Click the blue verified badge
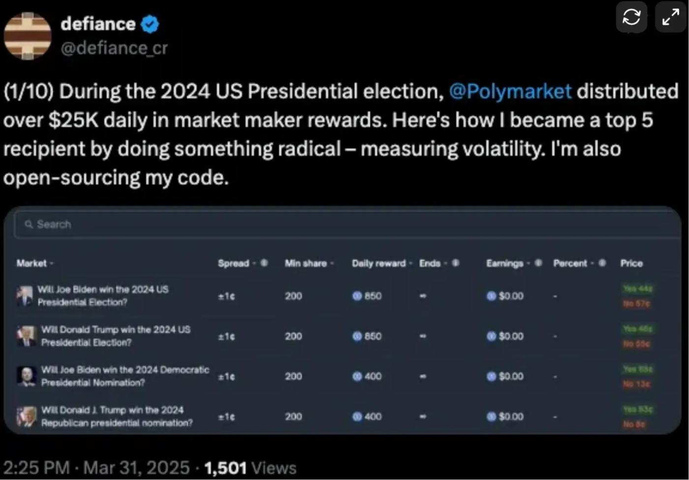The width and height of the screenshot is (689, 480). (150, 24)
